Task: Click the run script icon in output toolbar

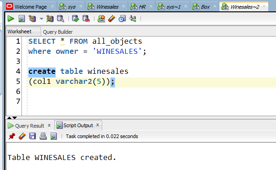Action: [x=53, y=136]
